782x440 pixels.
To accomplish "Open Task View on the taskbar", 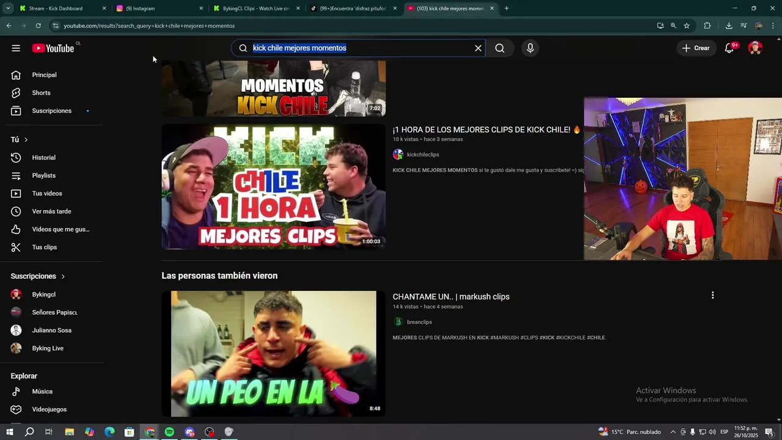I will click(49, 432).
